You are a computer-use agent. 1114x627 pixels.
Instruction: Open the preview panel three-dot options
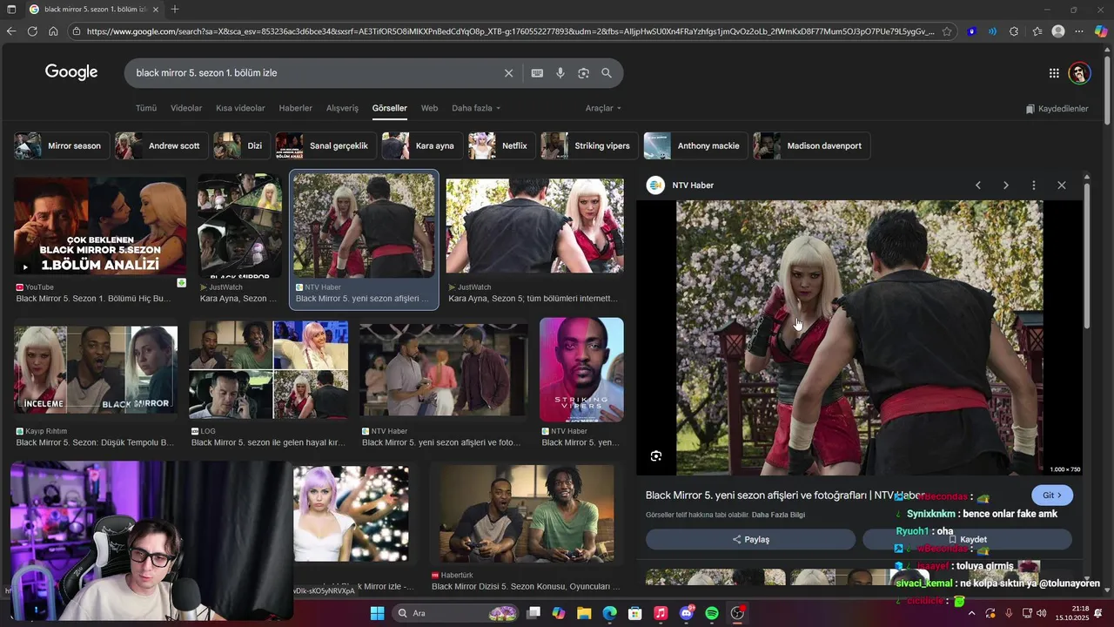(1034, 185)
